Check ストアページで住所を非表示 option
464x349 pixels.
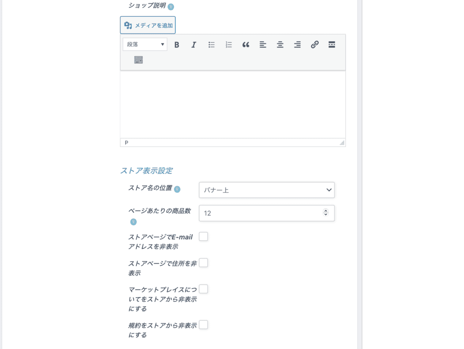pos(203,262)
